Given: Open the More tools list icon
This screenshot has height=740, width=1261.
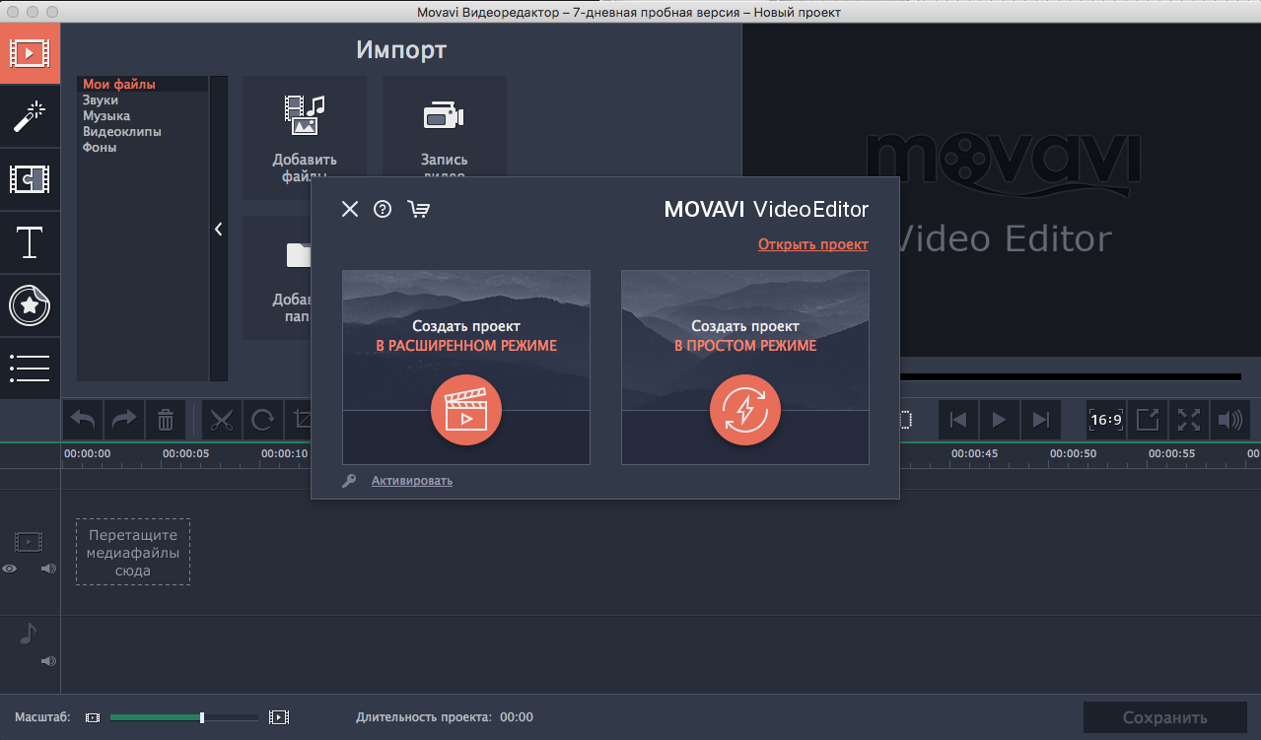Looking at the screenshot, I should point(30,368).
